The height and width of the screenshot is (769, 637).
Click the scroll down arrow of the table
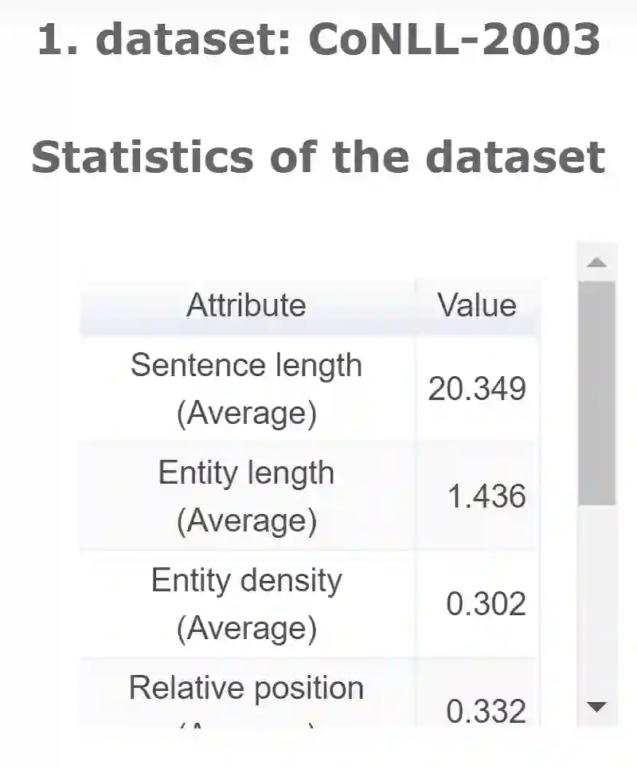pos(596,706)
